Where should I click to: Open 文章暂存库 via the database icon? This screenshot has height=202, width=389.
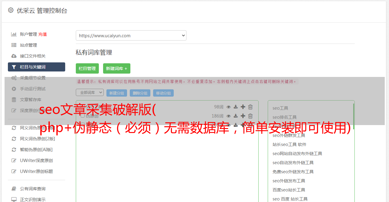[14, 100]
